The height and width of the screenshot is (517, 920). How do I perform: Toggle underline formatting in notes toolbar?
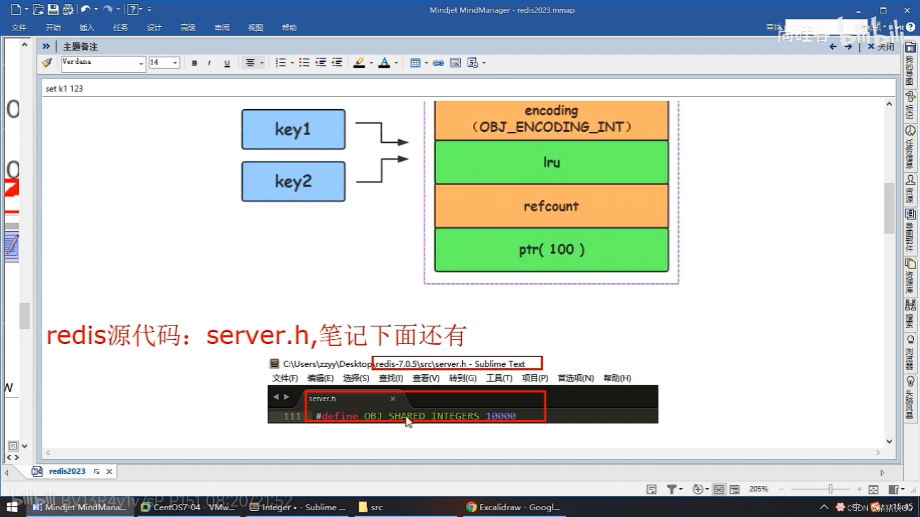227,63
